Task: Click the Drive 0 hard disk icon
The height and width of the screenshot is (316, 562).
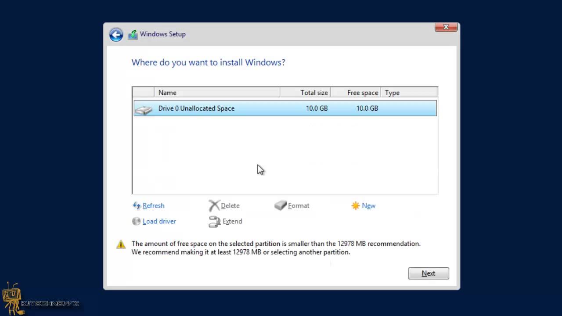Action: (144, 109)
